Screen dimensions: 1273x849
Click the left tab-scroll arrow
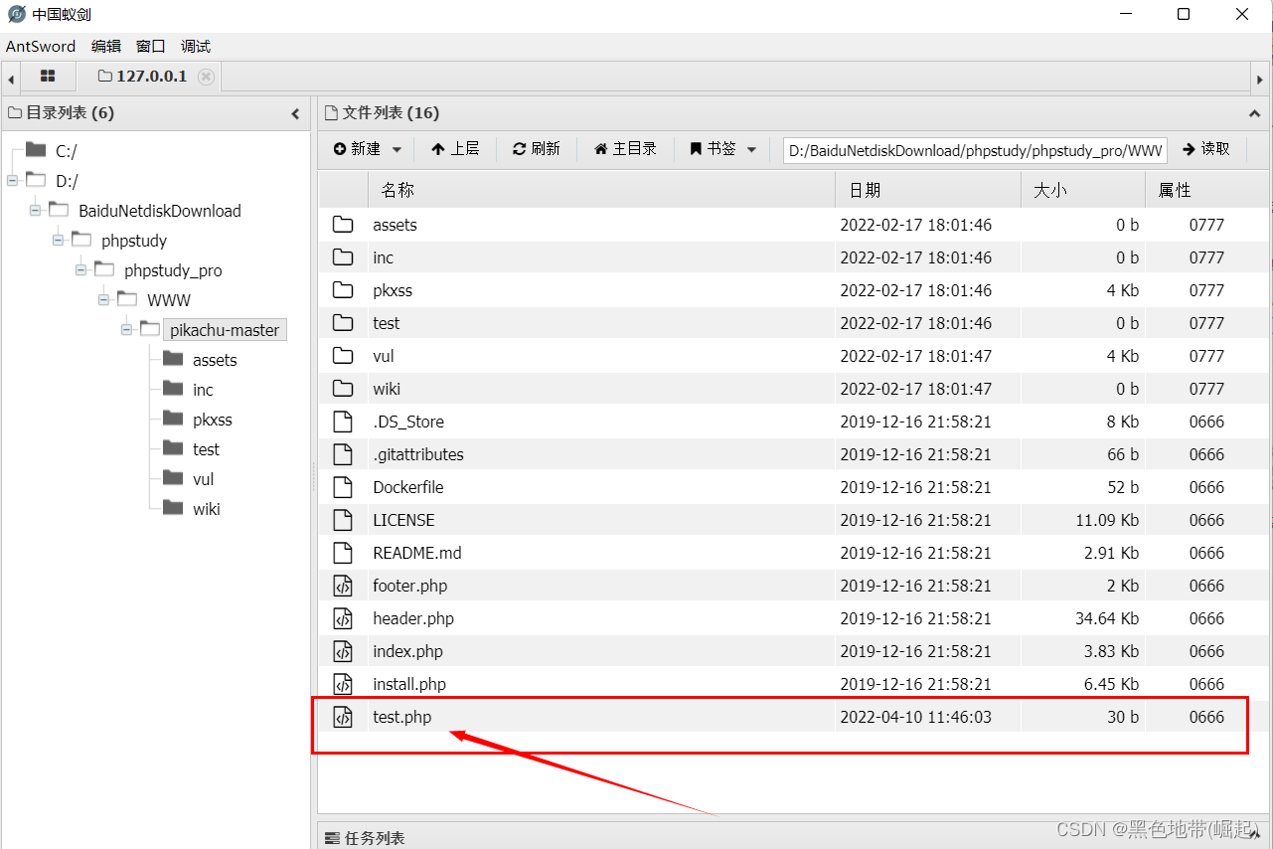click(x=10, y=78)
